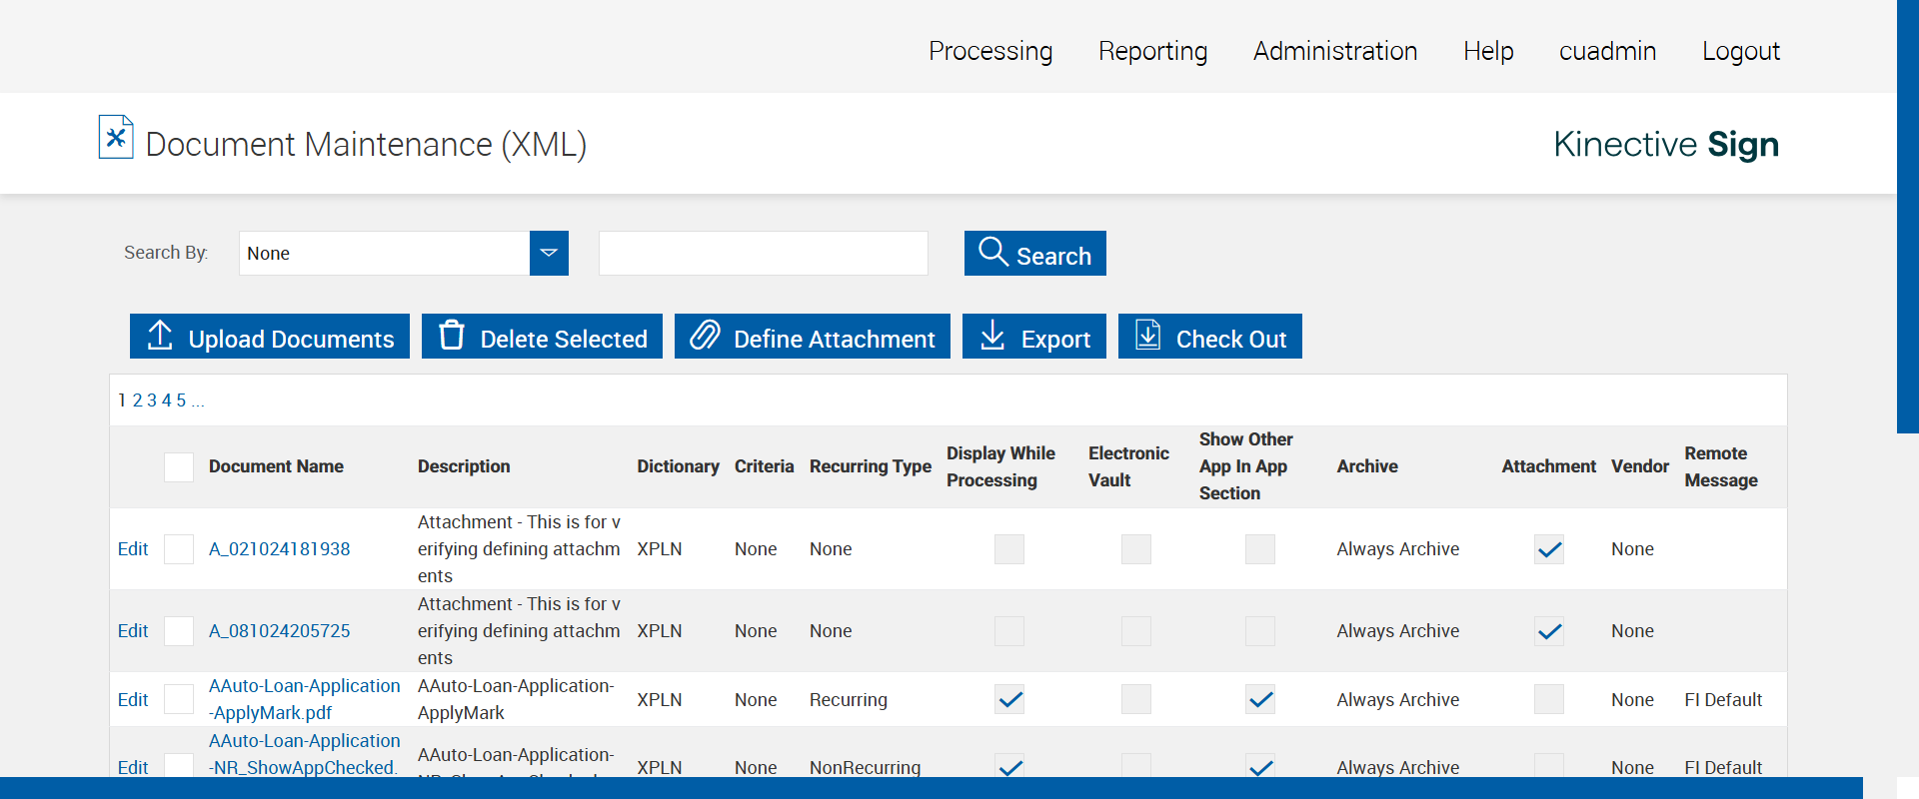Click the export download arrow icon

992,336
